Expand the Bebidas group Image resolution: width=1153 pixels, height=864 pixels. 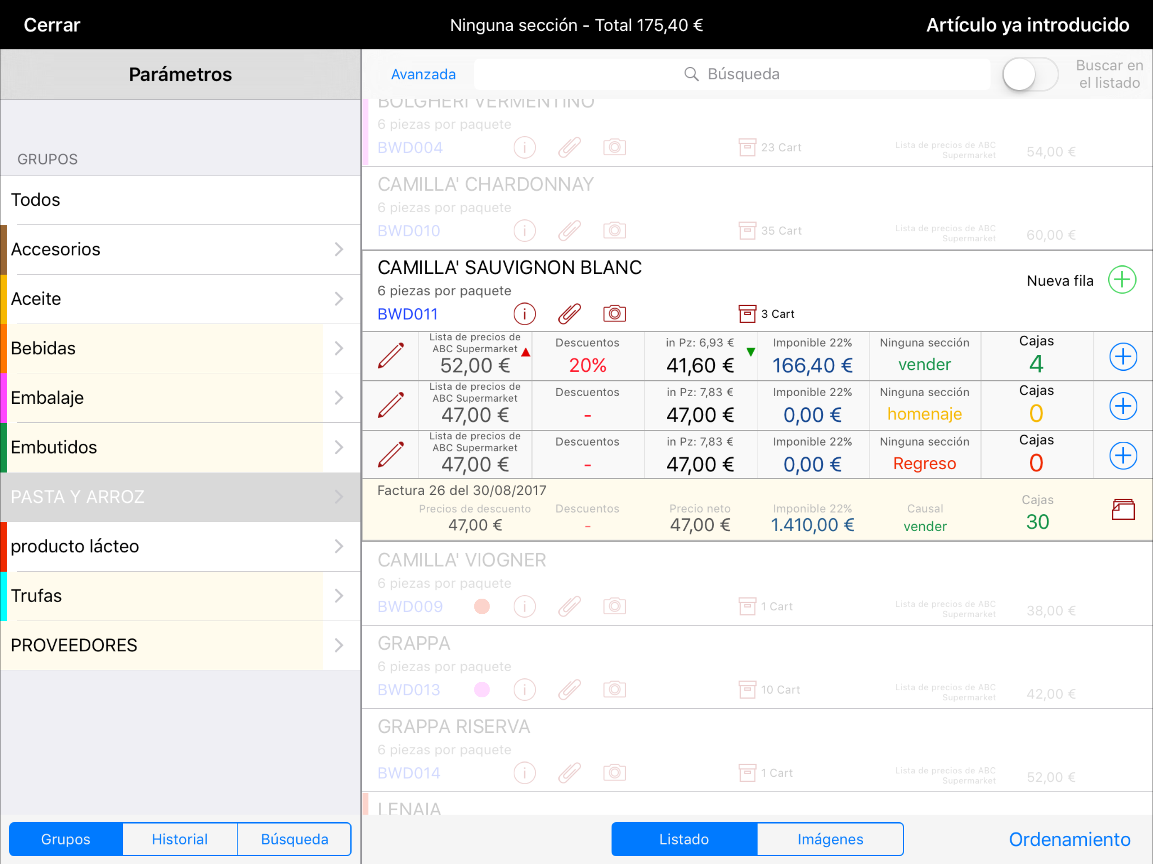click(x=339, y=348)
